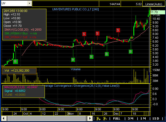Click the F- zoom out icon

105,119
